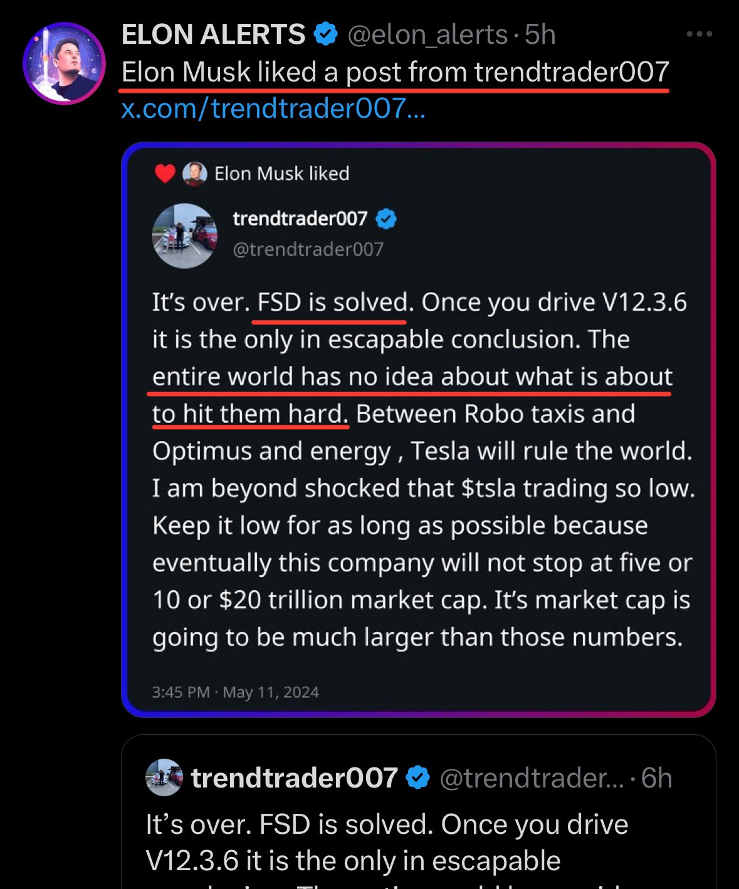This screenshot has height=889, width=739.
Task: Click the blue verified badge beside ELON ALERTS
Action: pos(325,34)
